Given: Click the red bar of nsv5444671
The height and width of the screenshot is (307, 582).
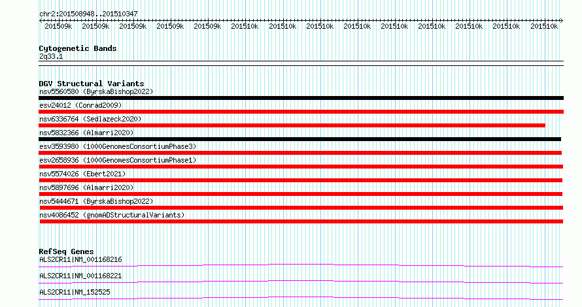Looking at the screenshot, I should coord(301,208).
